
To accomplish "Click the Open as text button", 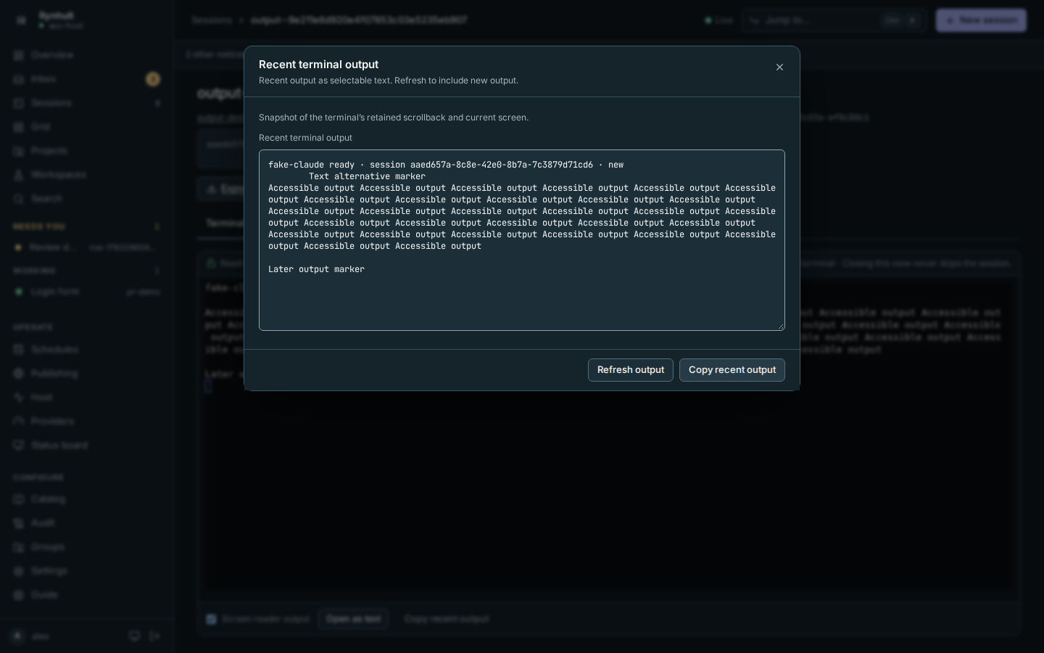I will coord(353,619).
